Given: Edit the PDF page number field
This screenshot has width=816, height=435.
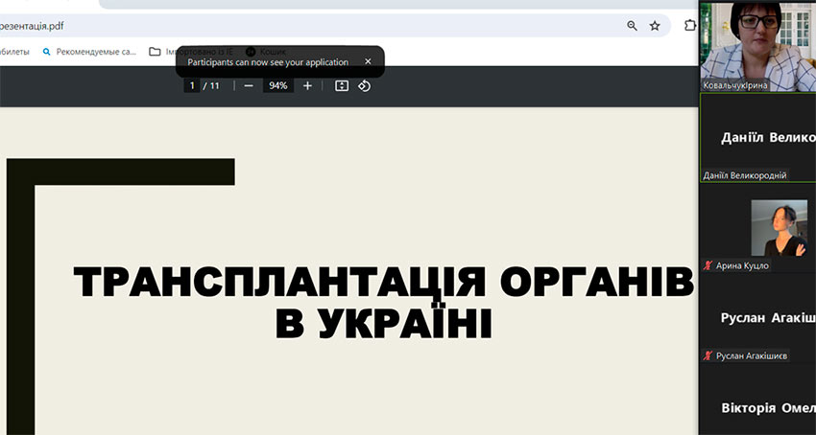Looking at the screenshot, I should click(192, 86).
